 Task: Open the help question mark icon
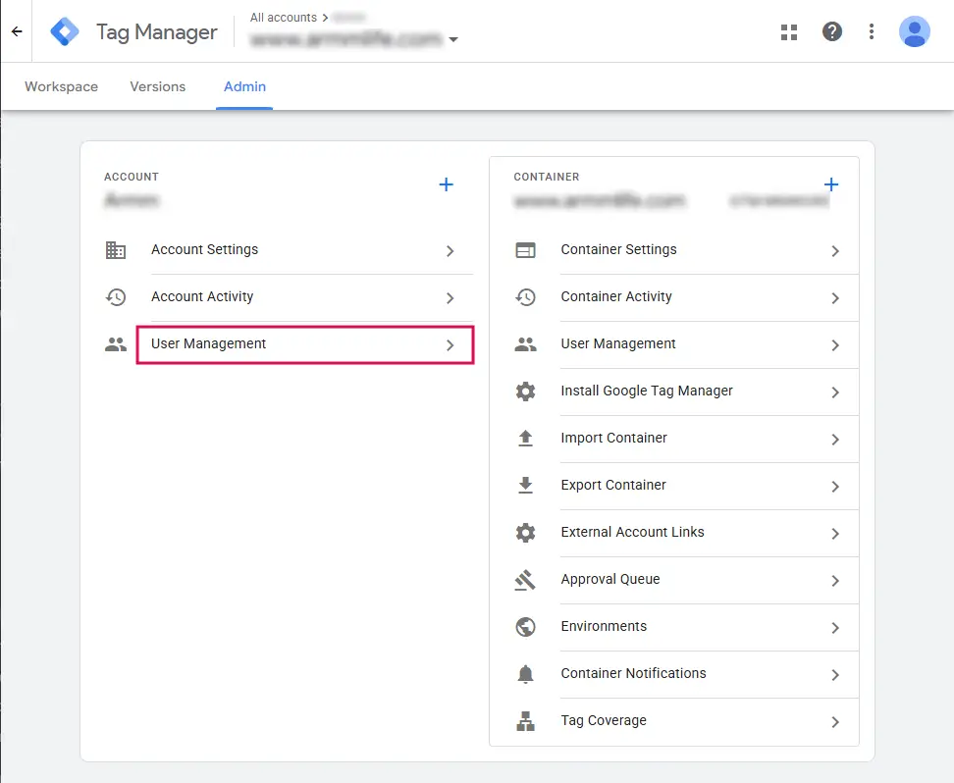[x=831, y=31]
